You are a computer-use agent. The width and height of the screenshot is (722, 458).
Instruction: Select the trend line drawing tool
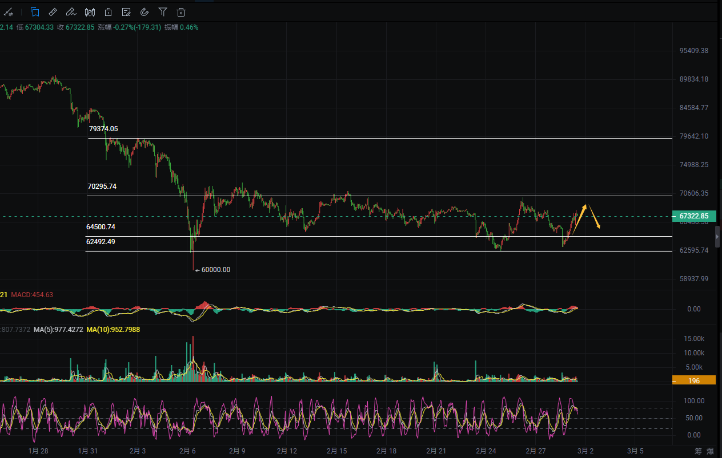tap(9, 11)
